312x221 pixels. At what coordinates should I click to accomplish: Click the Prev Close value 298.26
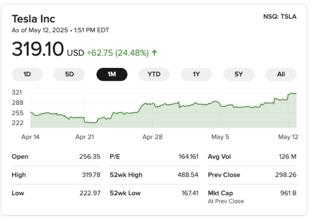[286, 175]
